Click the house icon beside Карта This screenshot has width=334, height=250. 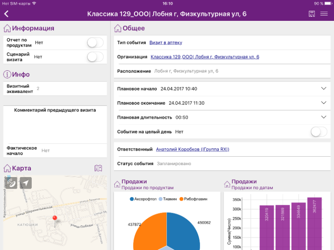[x=7, y=168]
